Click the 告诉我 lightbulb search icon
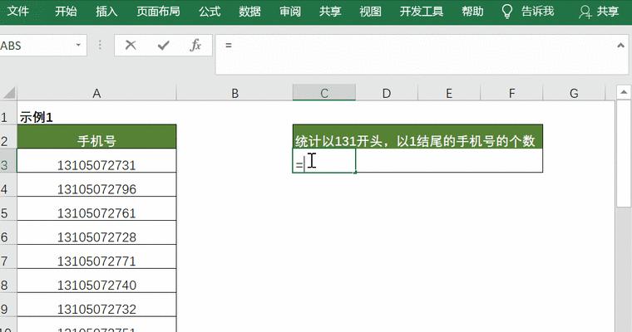632x332 pixels. [x=506, y=12]
